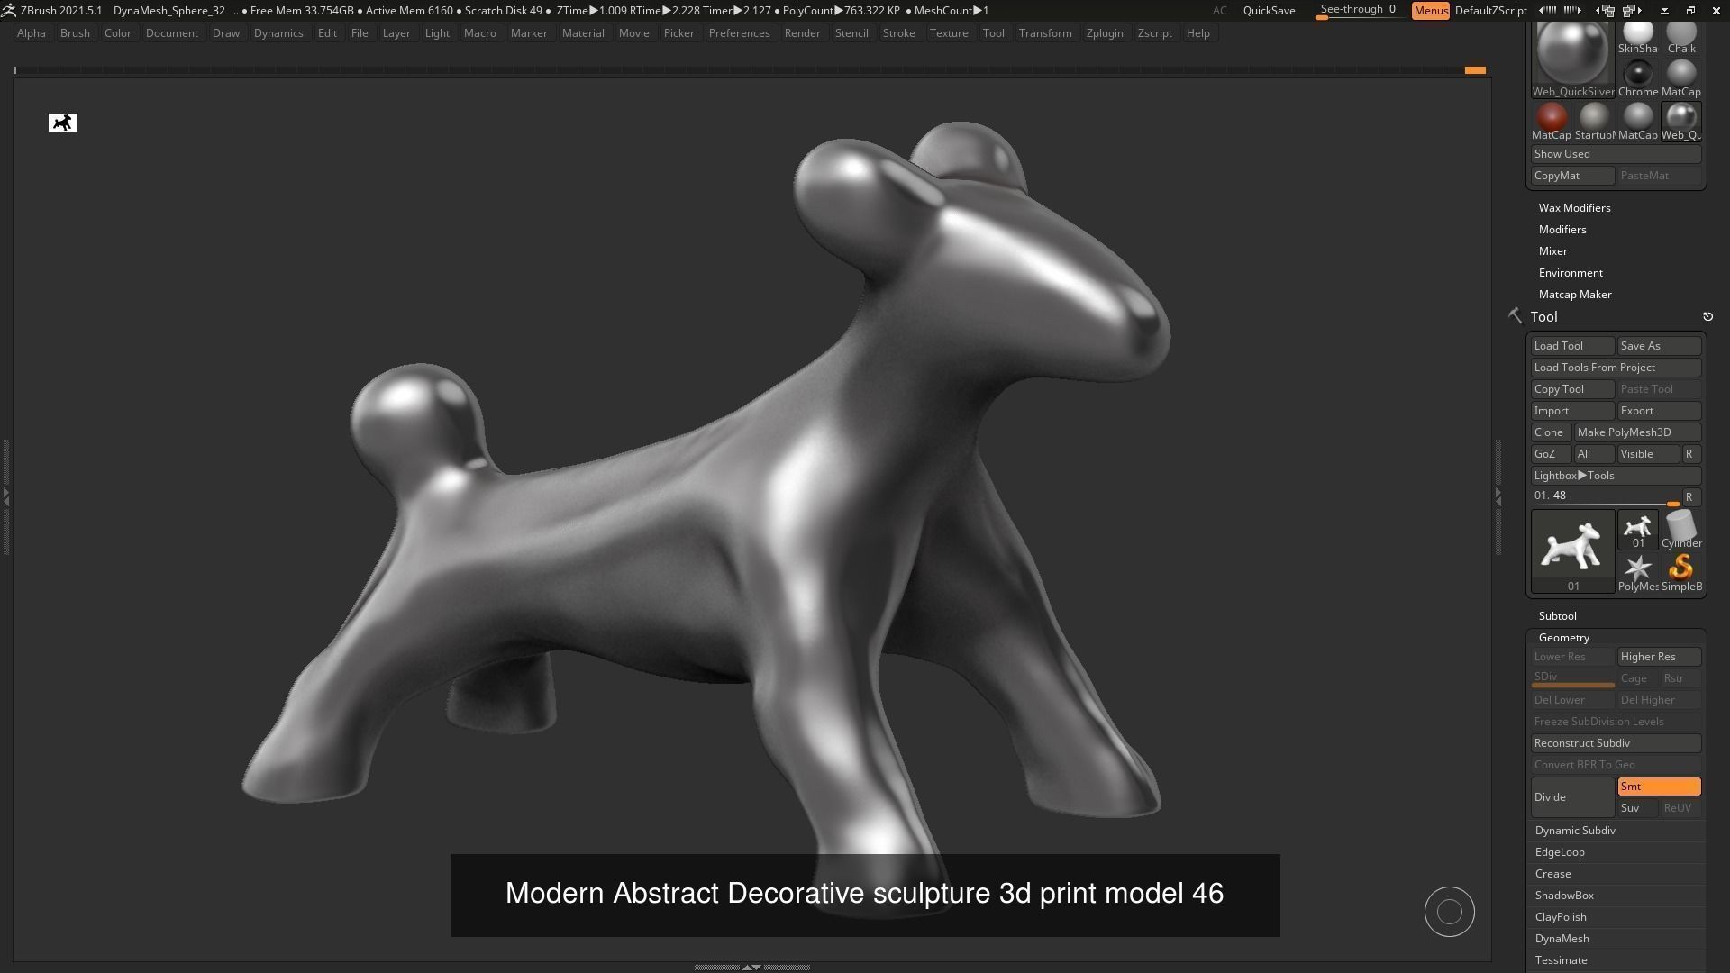The height and width of the screenshot is (973, 1730).
Task: Click the Divide button
Action: coord(1572,797)
